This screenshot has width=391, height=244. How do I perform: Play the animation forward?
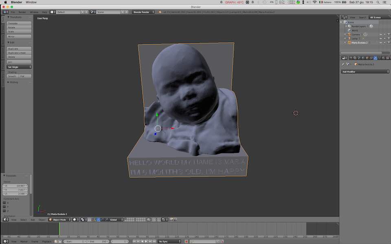point(146,242)
